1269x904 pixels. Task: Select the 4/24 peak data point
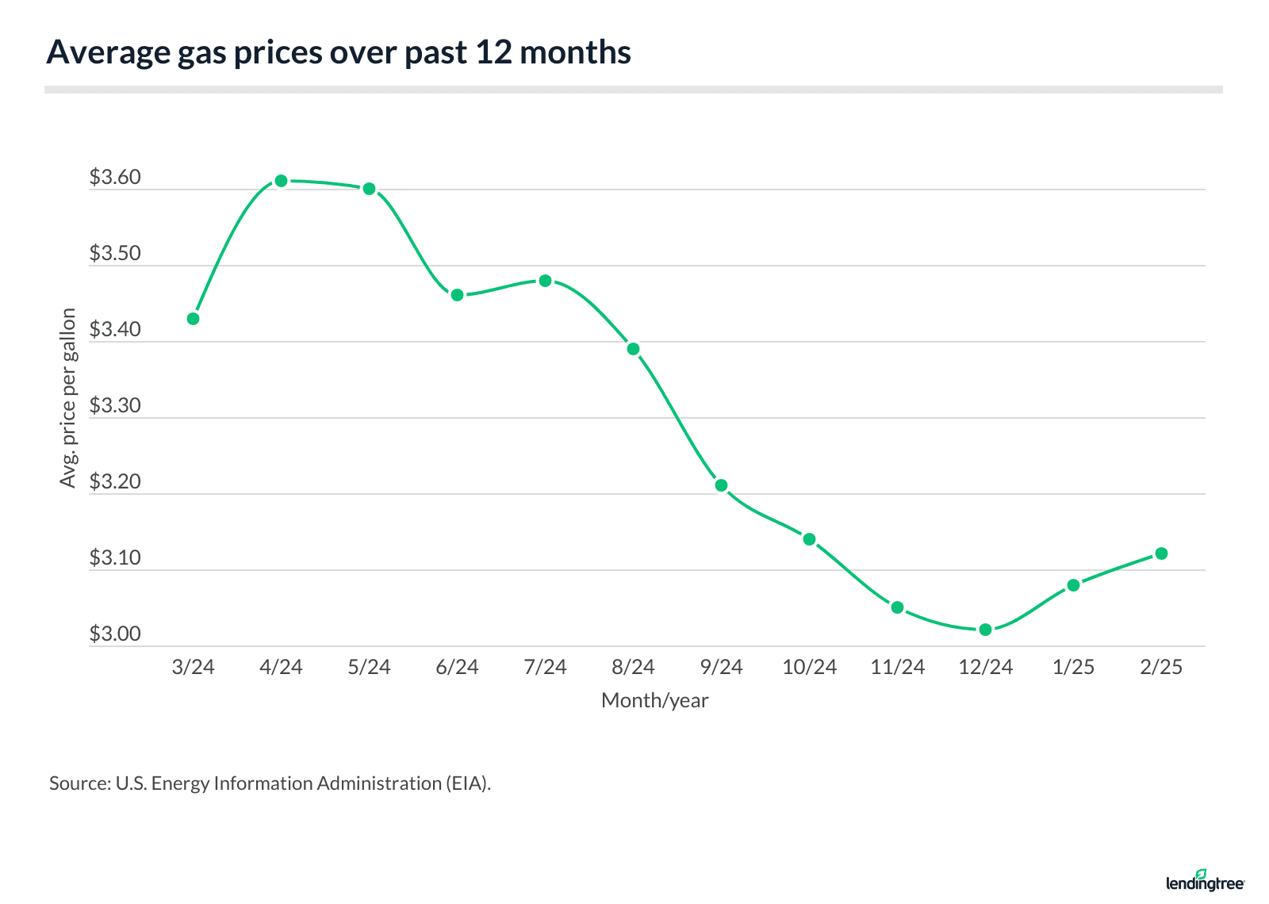(x=281, y=181)
